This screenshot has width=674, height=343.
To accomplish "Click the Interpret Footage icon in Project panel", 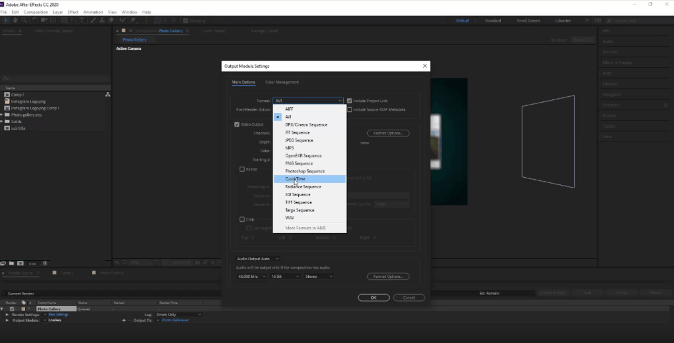I will 3,263.
